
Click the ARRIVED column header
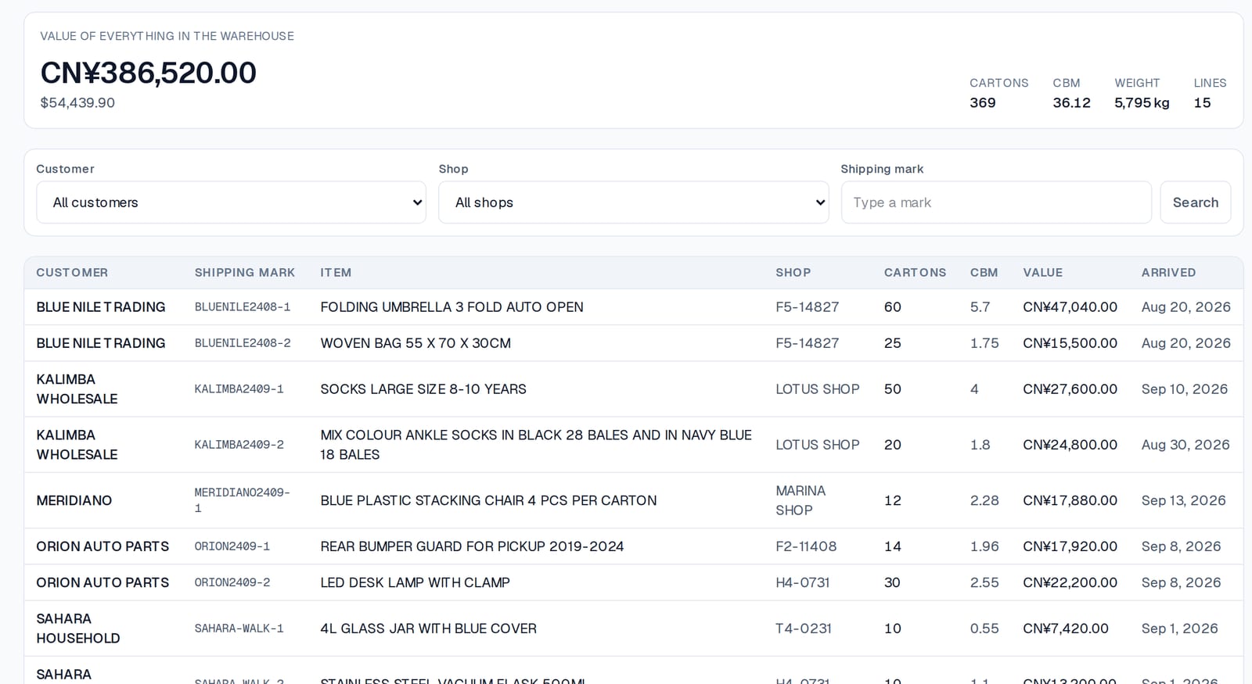(x=1168, y=273)
